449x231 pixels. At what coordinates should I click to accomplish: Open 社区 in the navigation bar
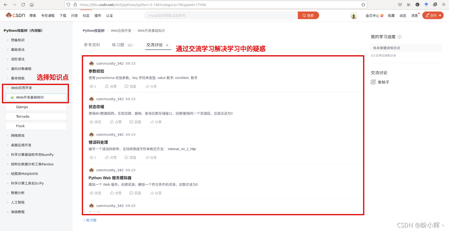tap(86, 15)
